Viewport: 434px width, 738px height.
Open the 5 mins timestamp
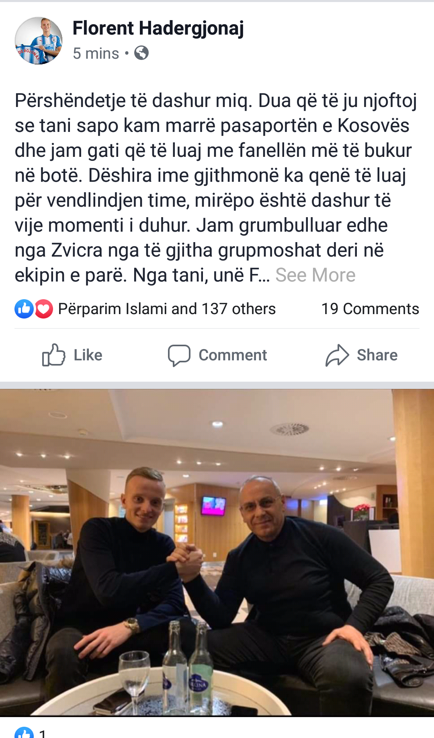click(x=96, y=53)
